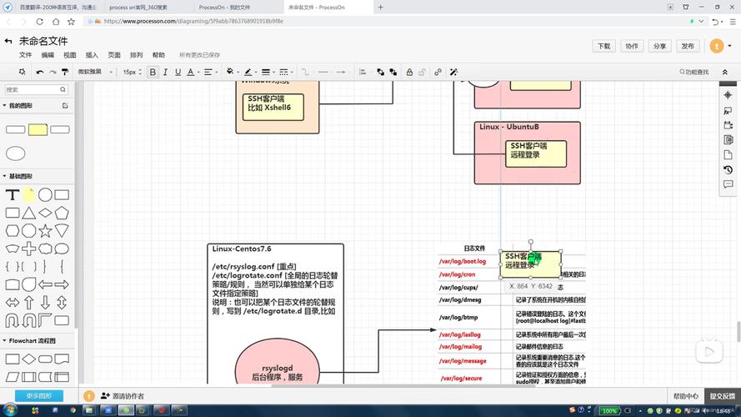Open the 页面 menu
The image size is (741, 417).
114,55
